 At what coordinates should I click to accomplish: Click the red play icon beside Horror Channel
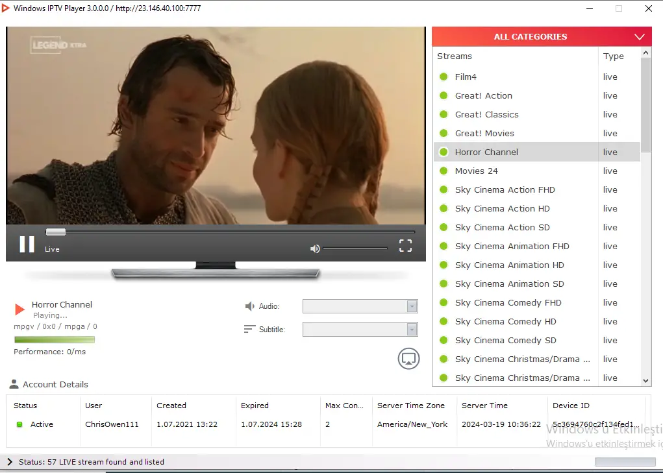[19, 309]
